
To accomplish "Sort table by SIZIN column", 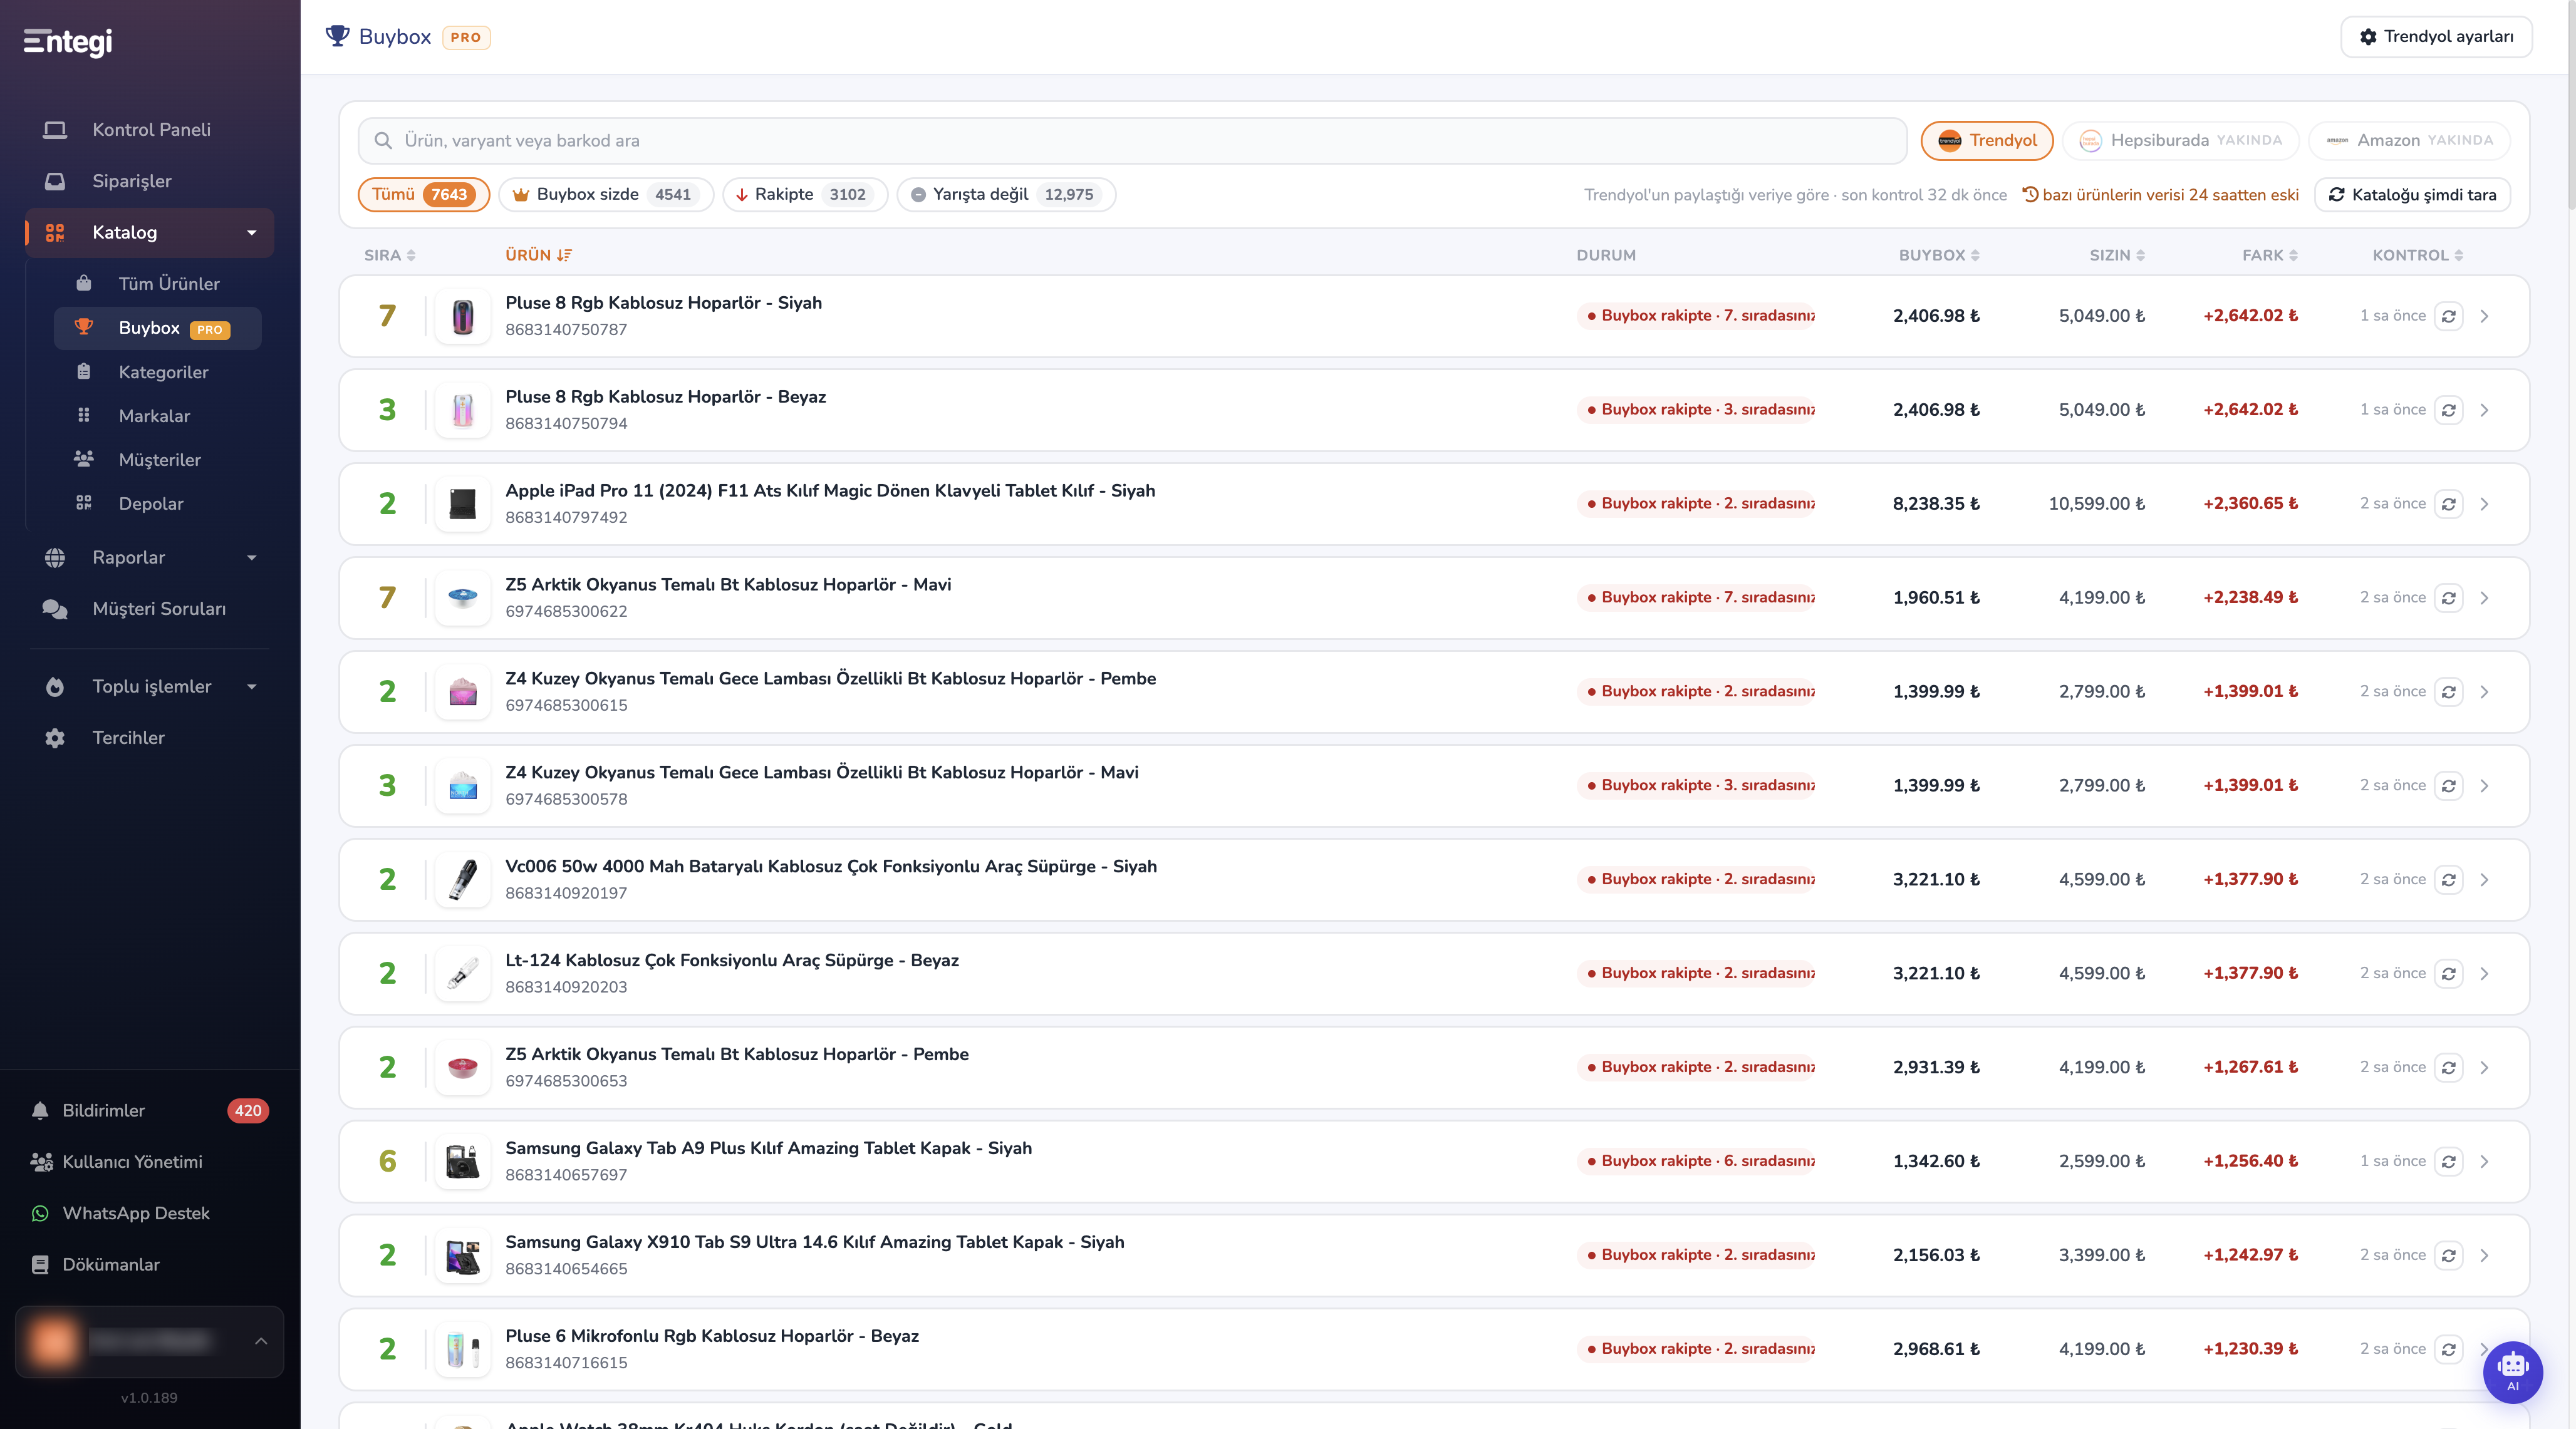I will click(x=2117, y=256).
